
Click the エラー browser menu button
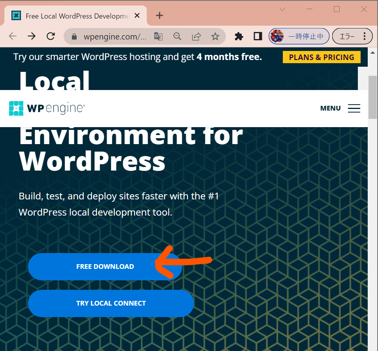(352, 36)
